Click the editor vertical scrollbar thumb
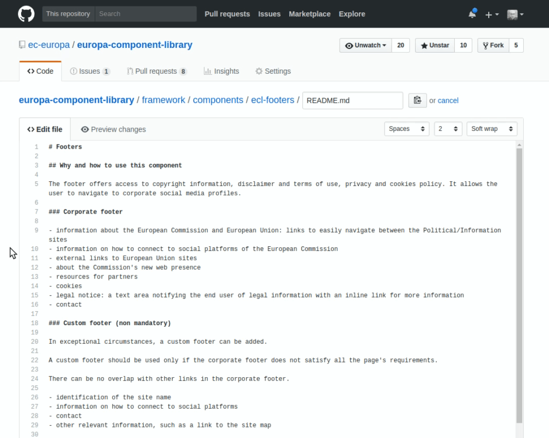549x438 pixels. click(x=519, y=285)
